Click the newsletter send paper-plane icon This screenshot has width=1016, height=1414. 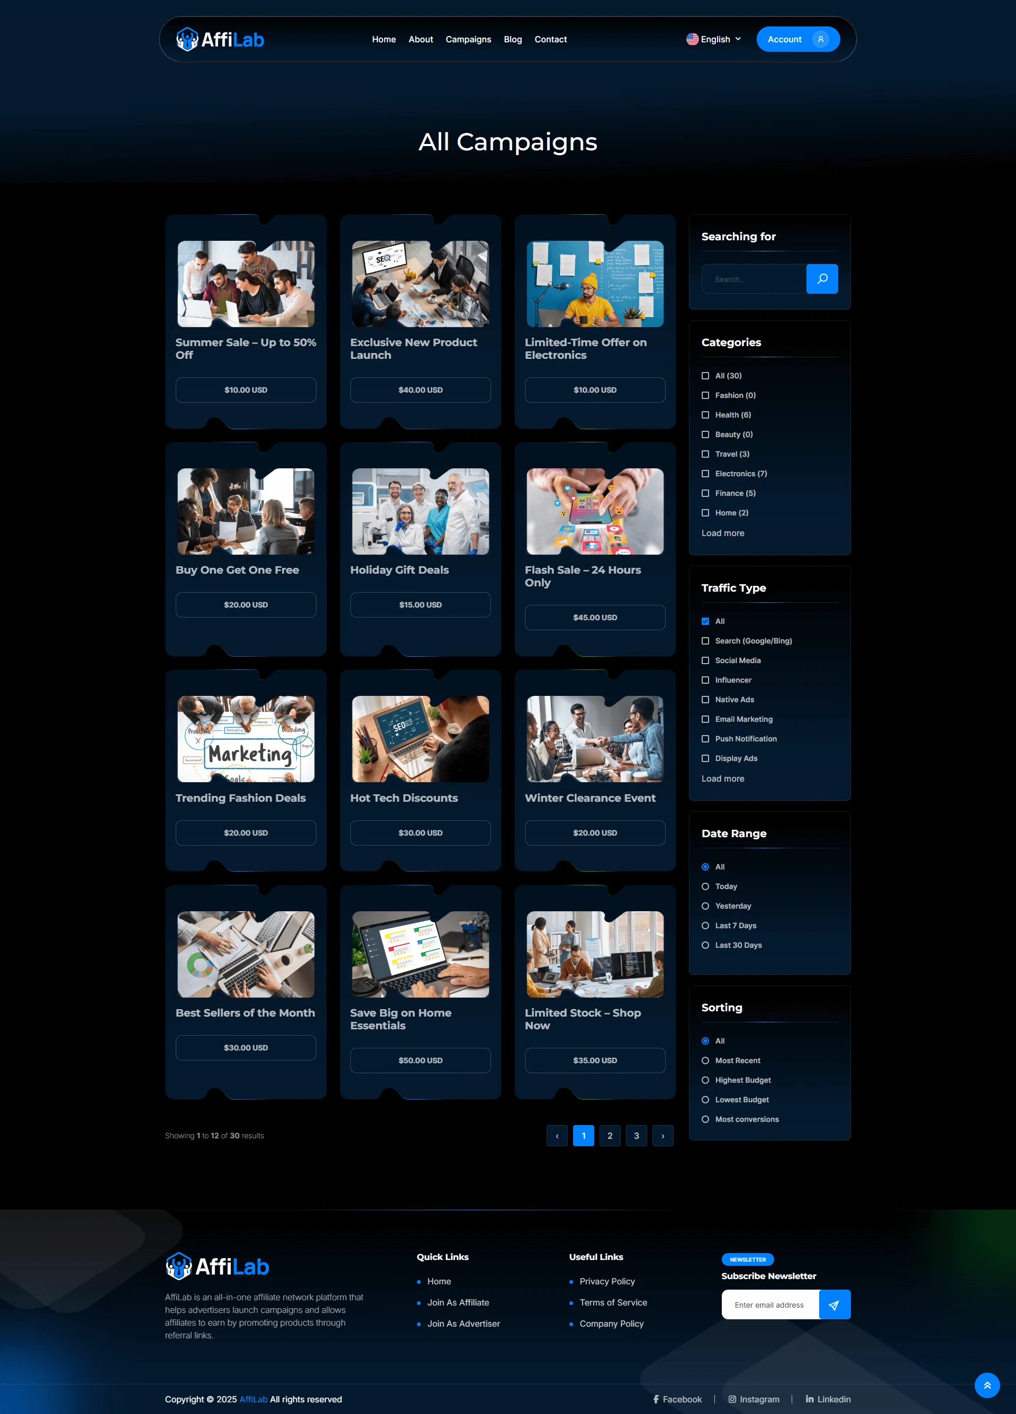point(834,1304)
